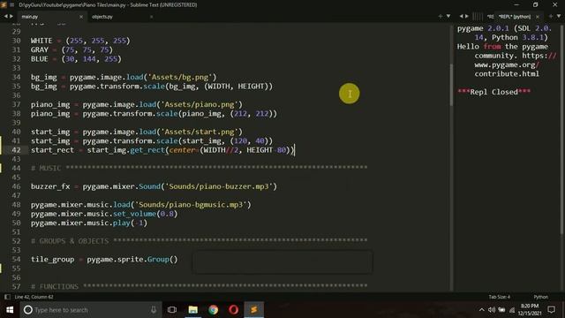Screen dimensions: 565x318
Task: Close the objects.py tab
Action: [x=151, y=17]
